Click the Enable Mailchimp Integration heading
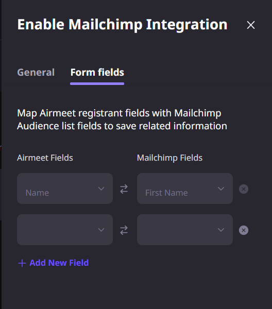 [123, 25]
